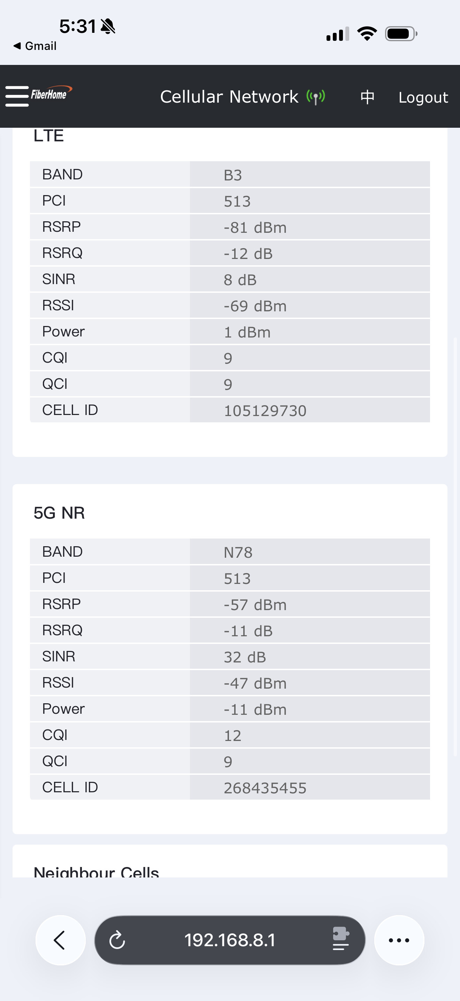Tap the 5G NR BAND N78 row

pos(230,552)
